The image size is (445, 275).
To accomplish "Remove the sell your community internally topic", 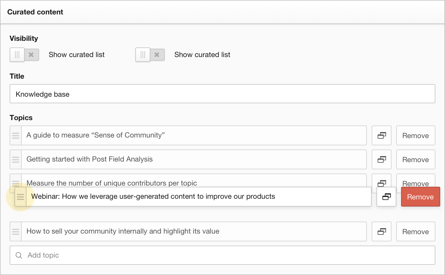I will coord(416,231).
